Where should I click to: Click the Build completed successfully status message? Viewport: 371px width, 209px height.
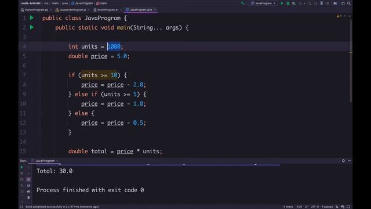click(62, 207)
